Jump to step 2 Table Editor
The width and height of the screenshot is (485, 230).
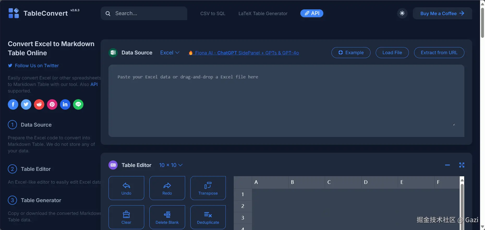click(x=29, y=169)
